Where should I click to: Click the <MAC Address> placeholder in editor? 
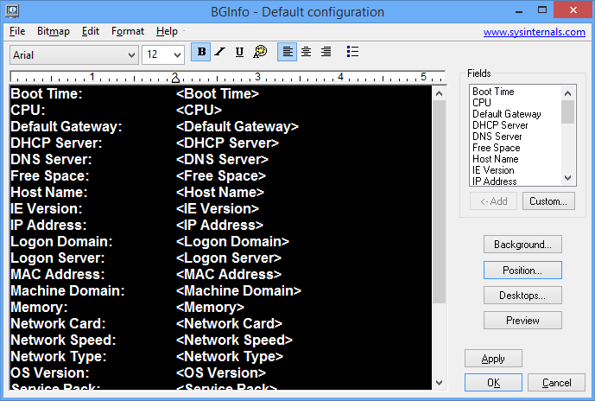(x=229, y=274)
